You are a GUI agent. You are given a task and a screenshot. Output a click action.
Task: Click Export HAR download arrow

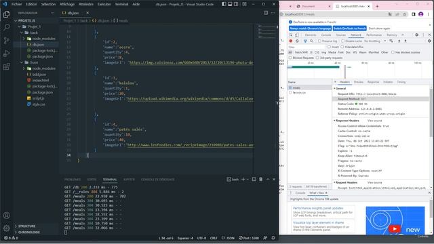[x=406, y=41]
